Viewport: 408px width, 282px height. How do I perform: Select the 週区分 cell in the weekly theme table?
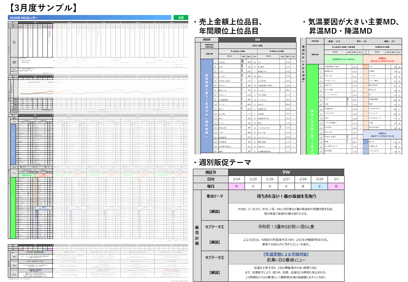pyautogui.click(x=211, y=172)
